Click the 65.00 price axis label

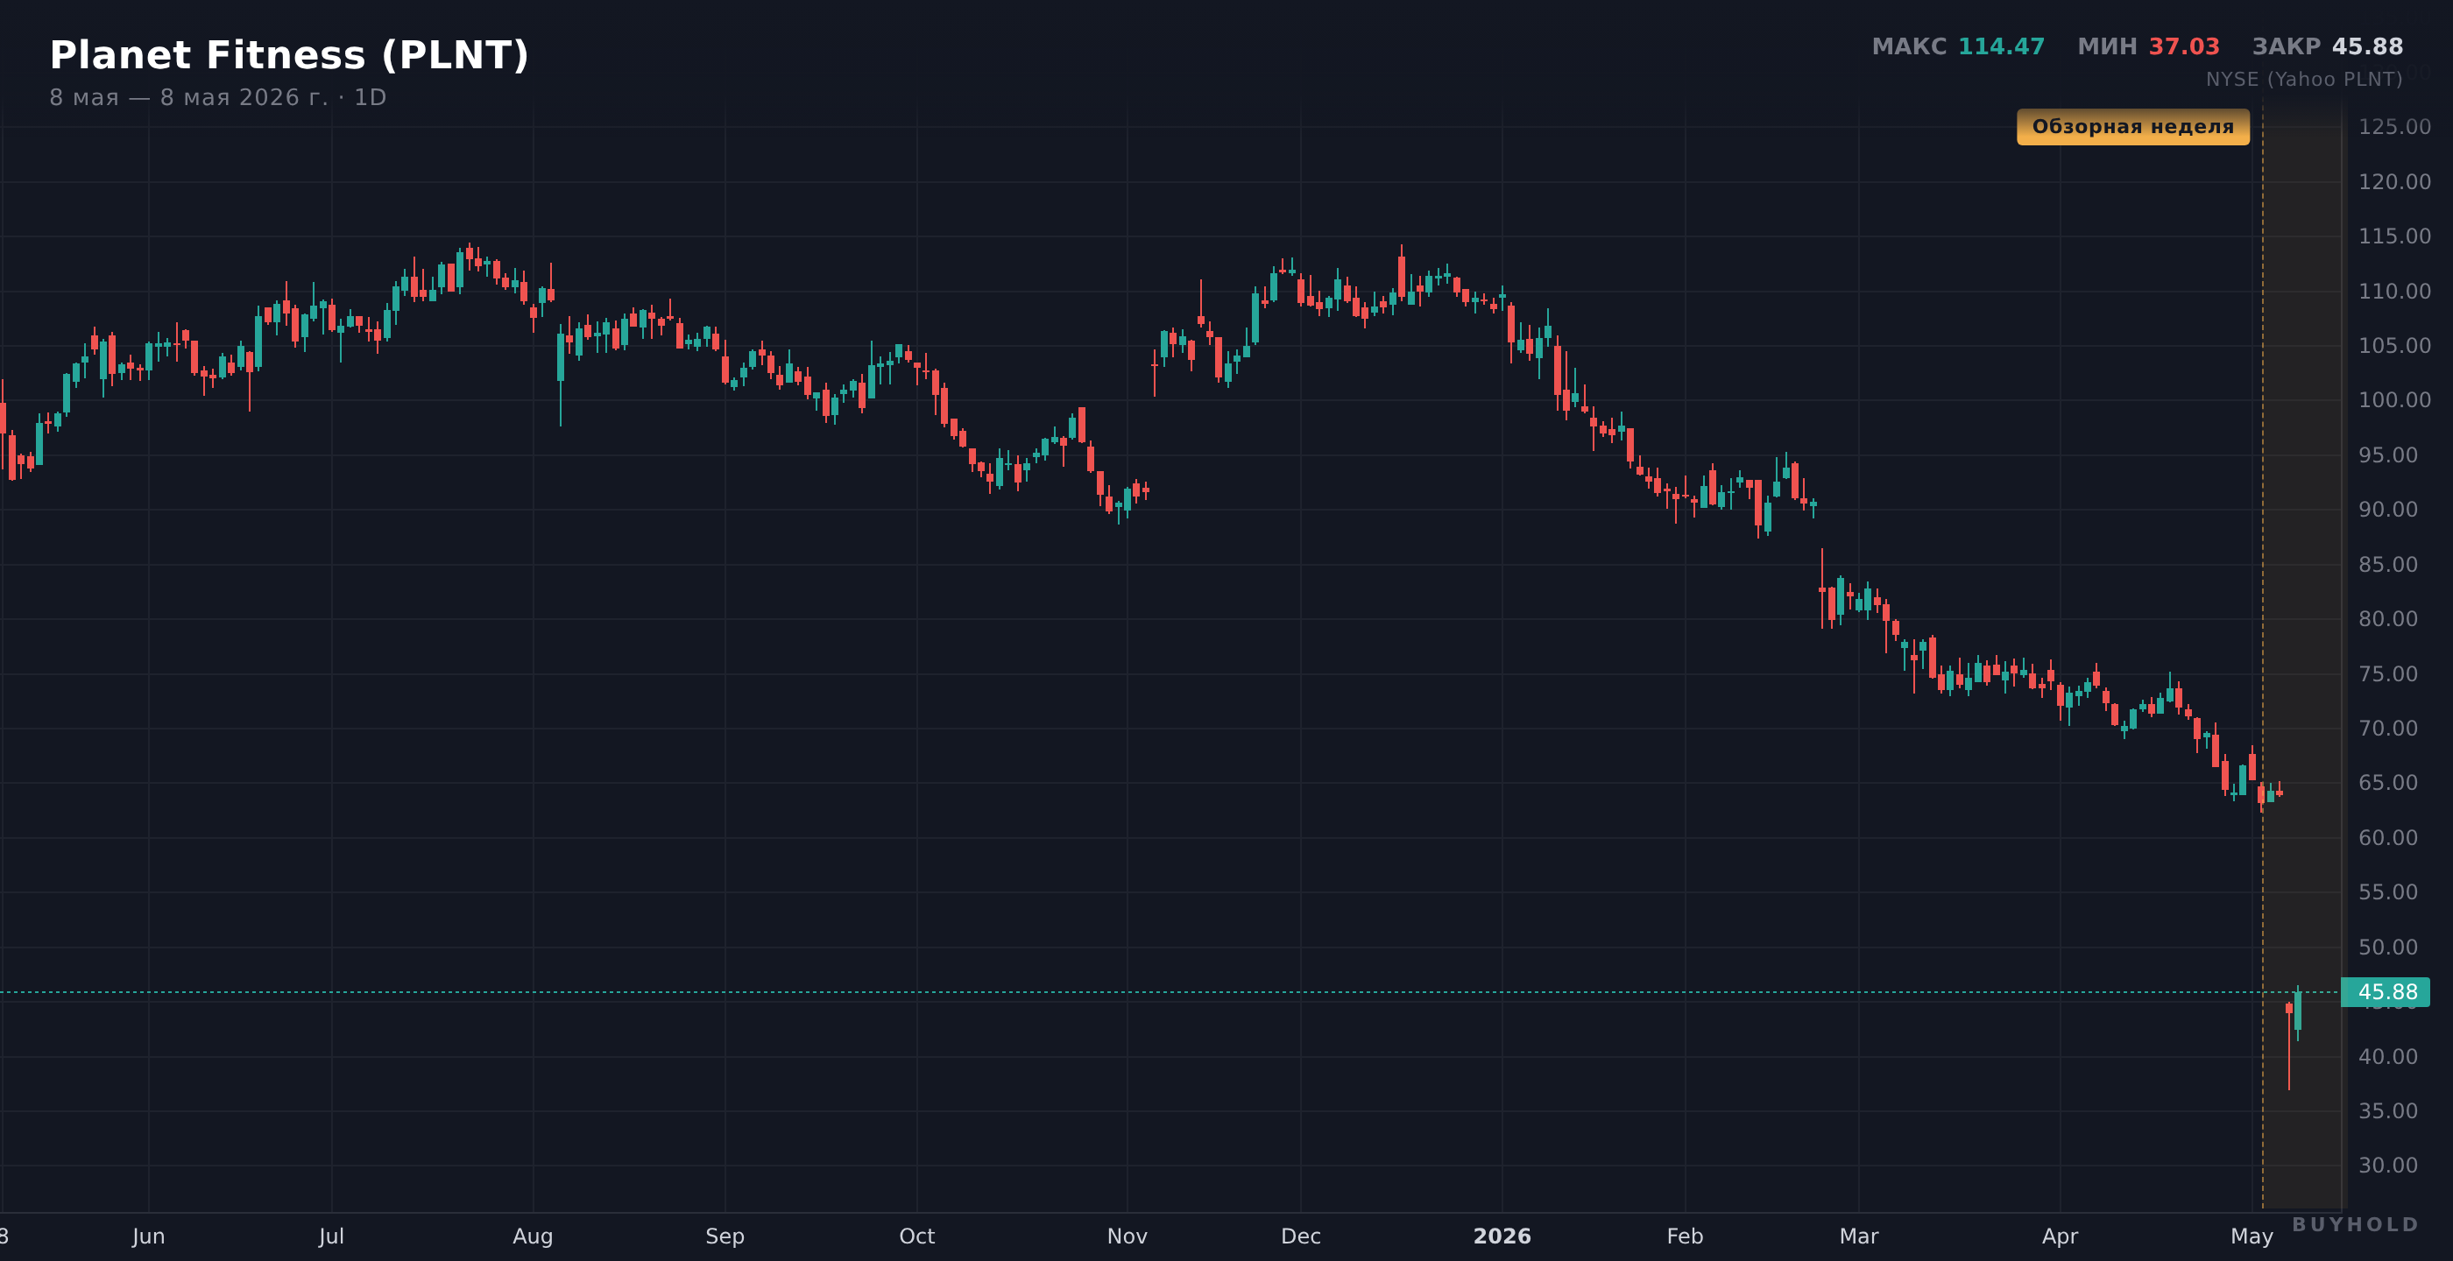2387,782
